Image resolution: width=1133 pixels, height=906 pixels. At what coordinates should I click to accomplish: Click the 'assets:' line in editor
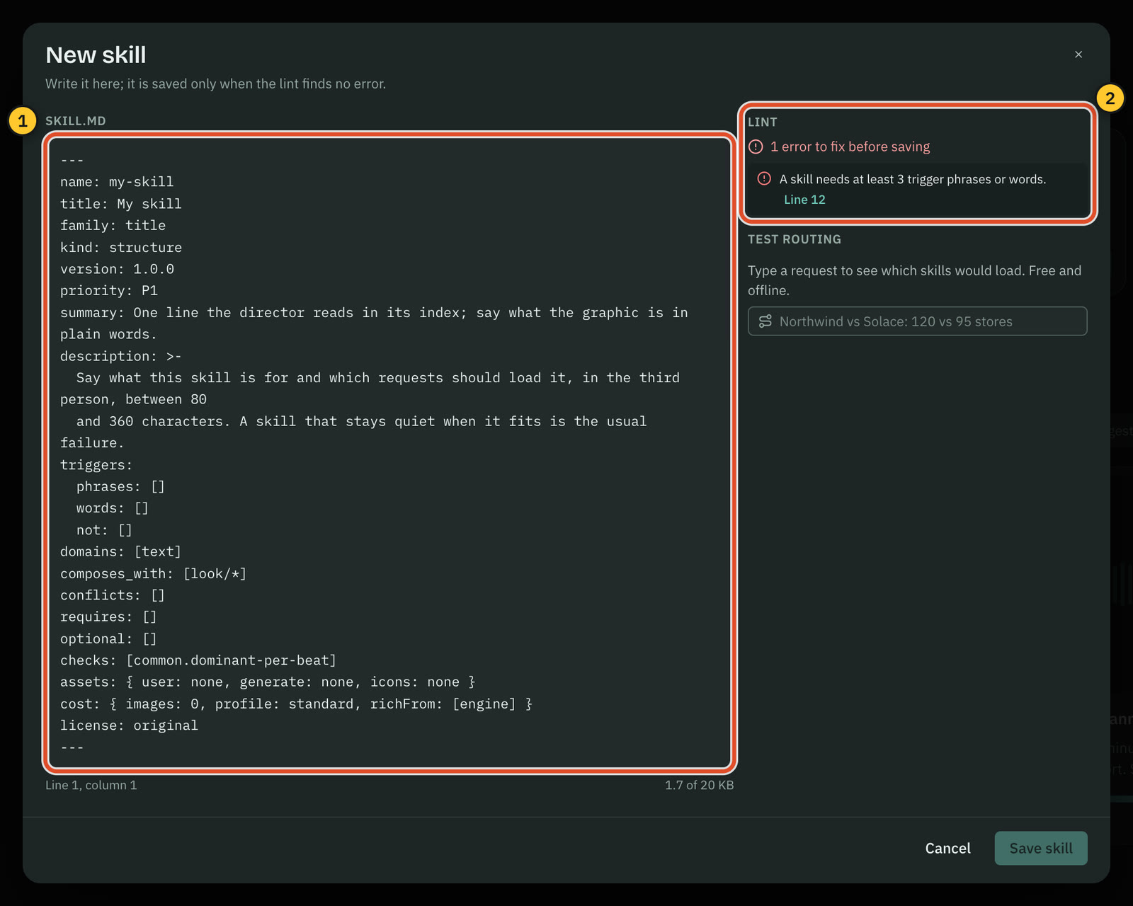click(x=268, y=682)
